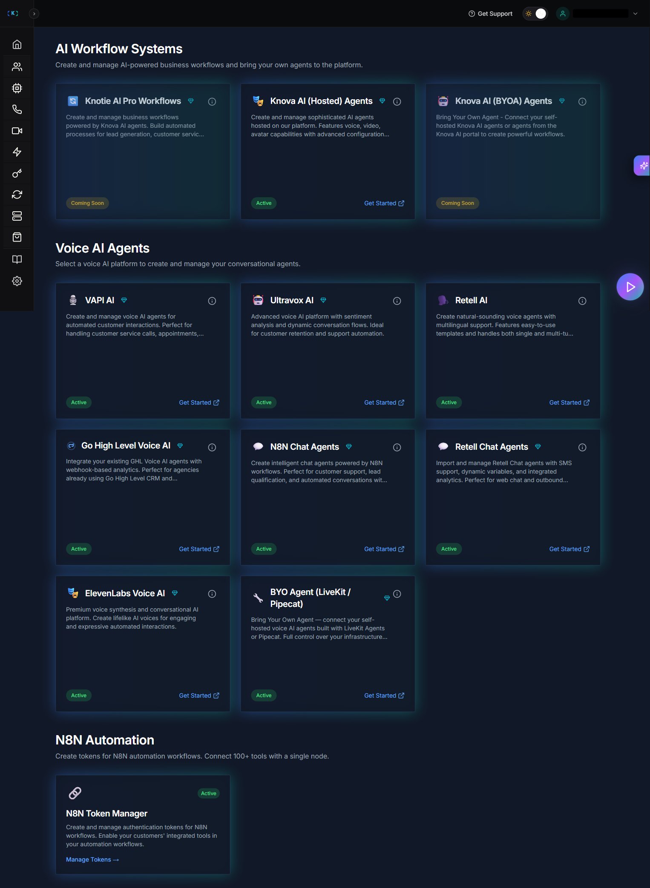Show info for Retell Chat Agents card
Viewport: 650px width, 888px height.
pos(582,448)
